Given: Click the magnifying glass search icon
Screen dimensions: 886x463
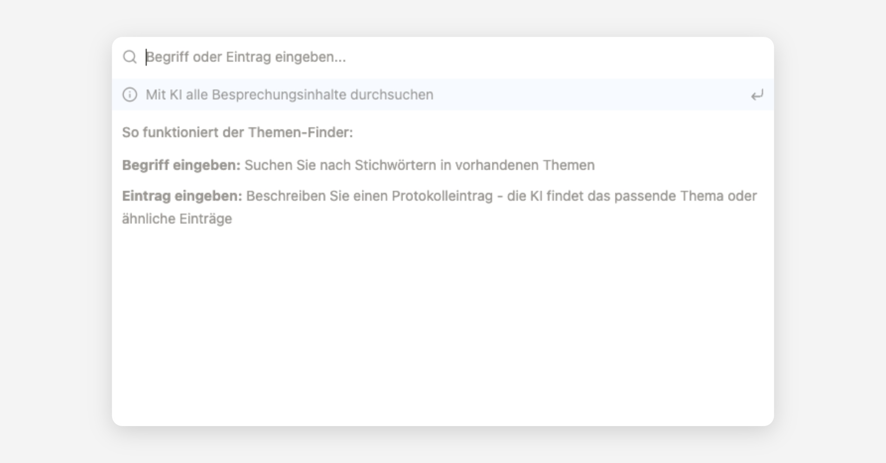Looking at the screenshot, I should [x=130, y=57].
